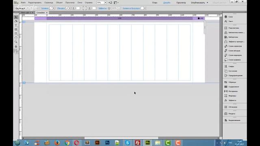Open the Редактировать menu
This screenshot has height=146, width=260.
[35, 3]
